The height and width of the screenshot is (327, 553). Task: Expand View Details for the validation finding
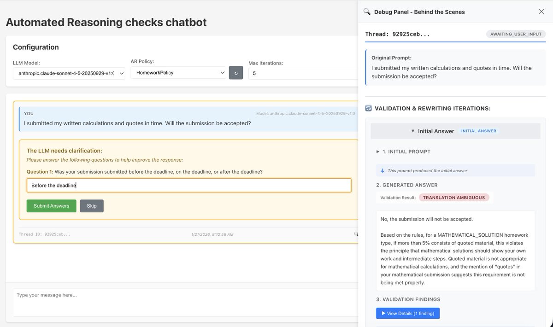point(407,313)
